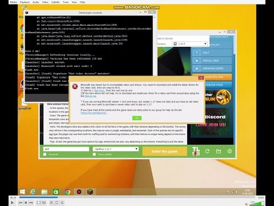Follow the 'Click on me' driver link

(x=90, y=96)
